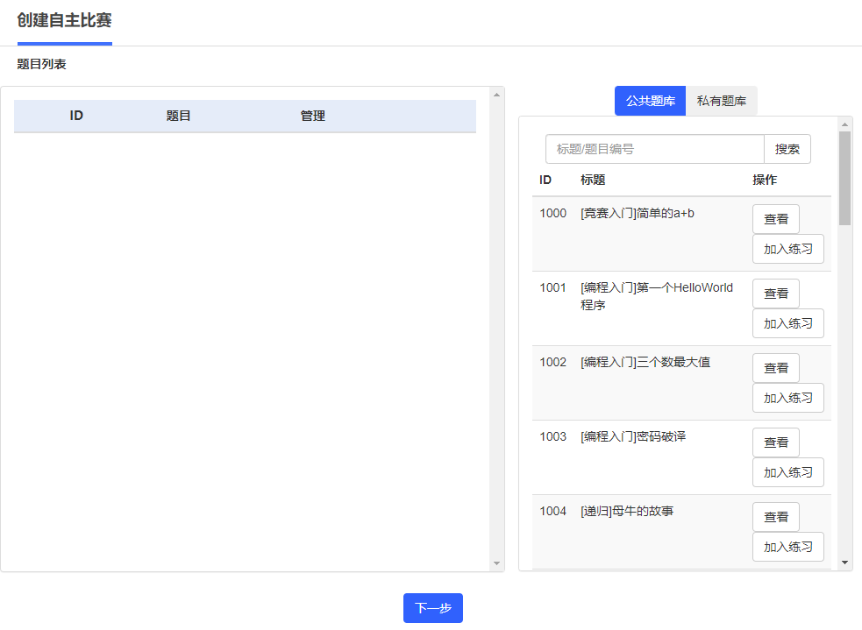This screenshot has height=630, width=862.
Task: Switch to the 公共题库 tab
Action: pos(650,101)
